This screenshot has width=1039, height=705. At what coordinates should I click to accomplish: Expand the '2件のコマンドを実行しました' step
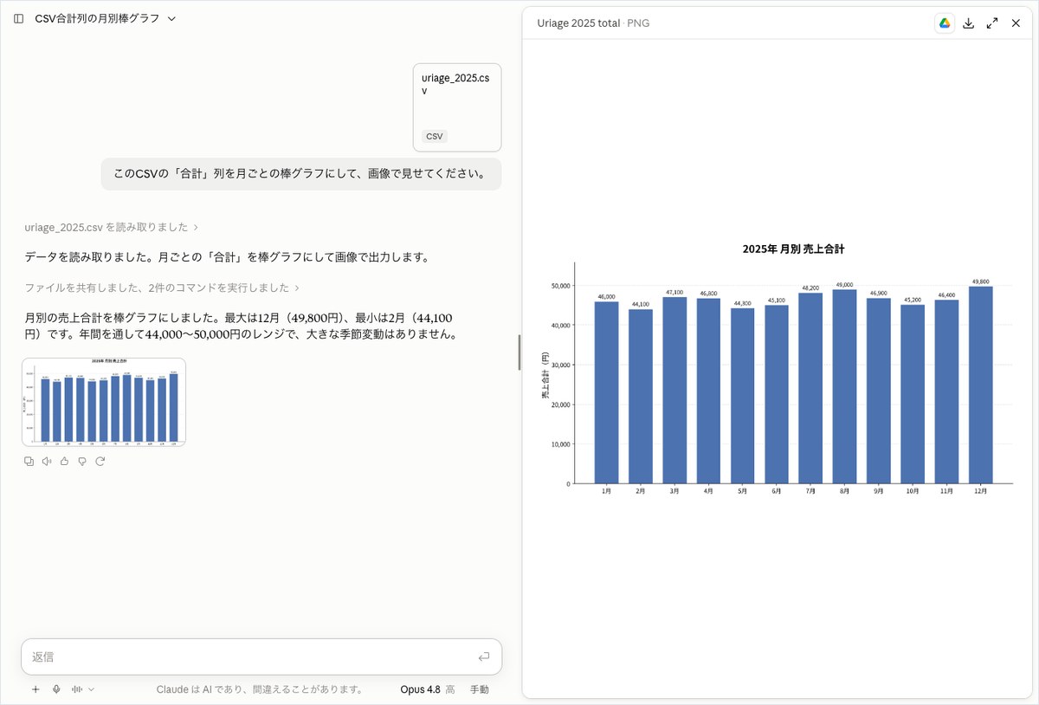(162, 288)
